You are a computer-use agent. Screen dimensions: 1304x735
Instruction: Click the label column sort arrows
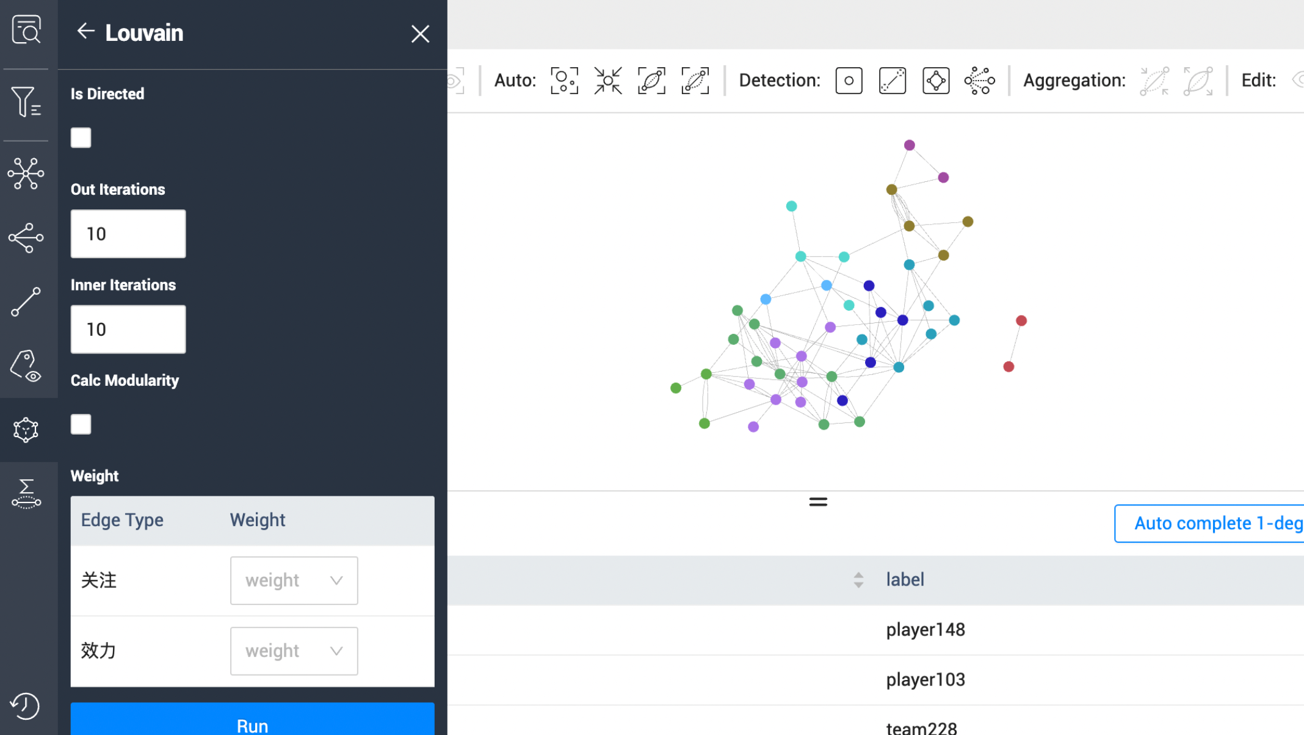point(860,580)
